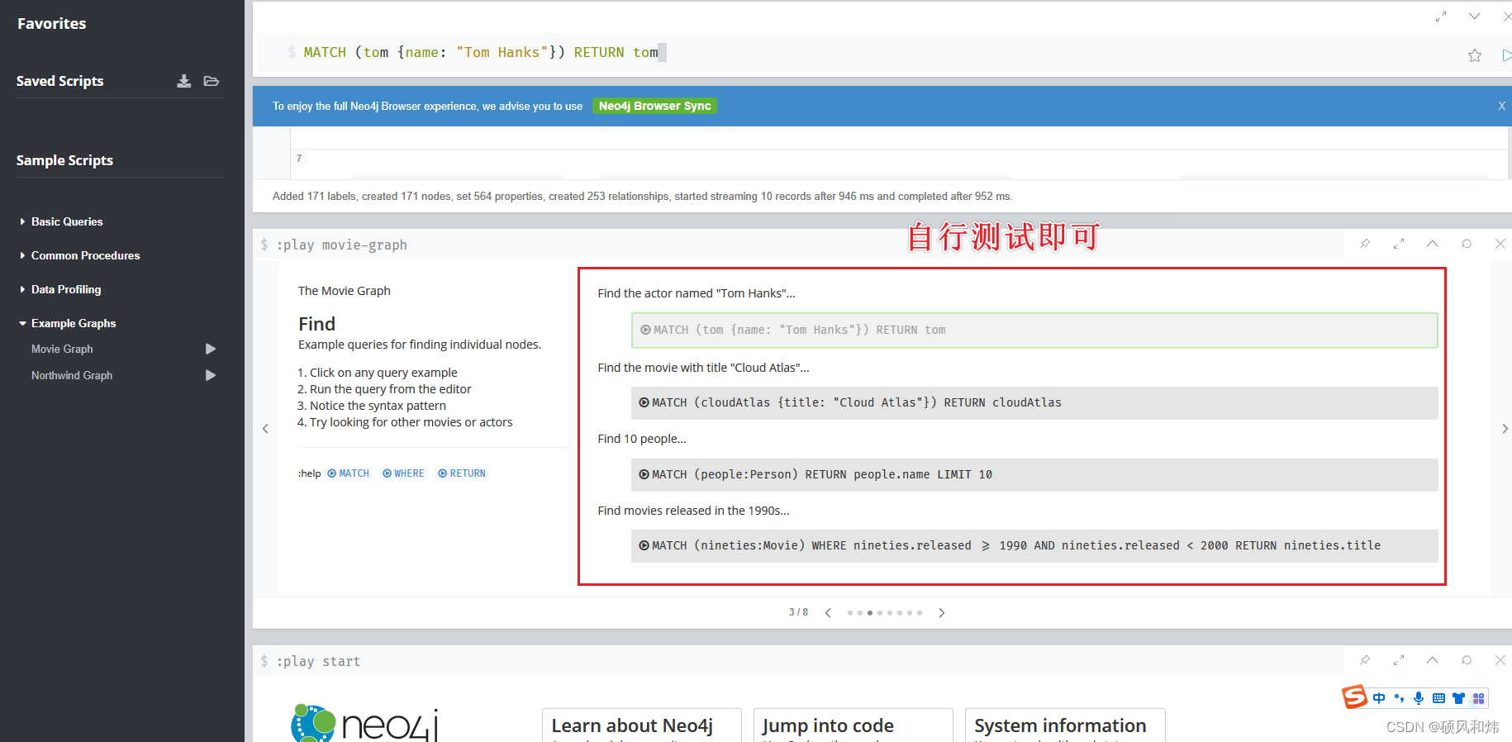This screenshot has height=742, width=1512.
Task: Fullscreen the movie-graph frame
Action: [1399, 244]
